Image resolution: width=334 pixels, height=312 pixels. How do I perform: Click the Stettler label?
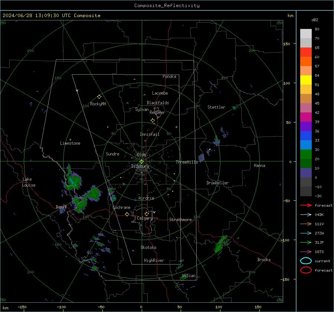(x=216, y=107)
